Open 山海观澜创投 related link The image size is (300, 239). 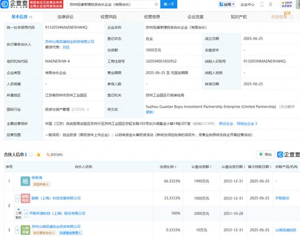[x=285, y=230]
